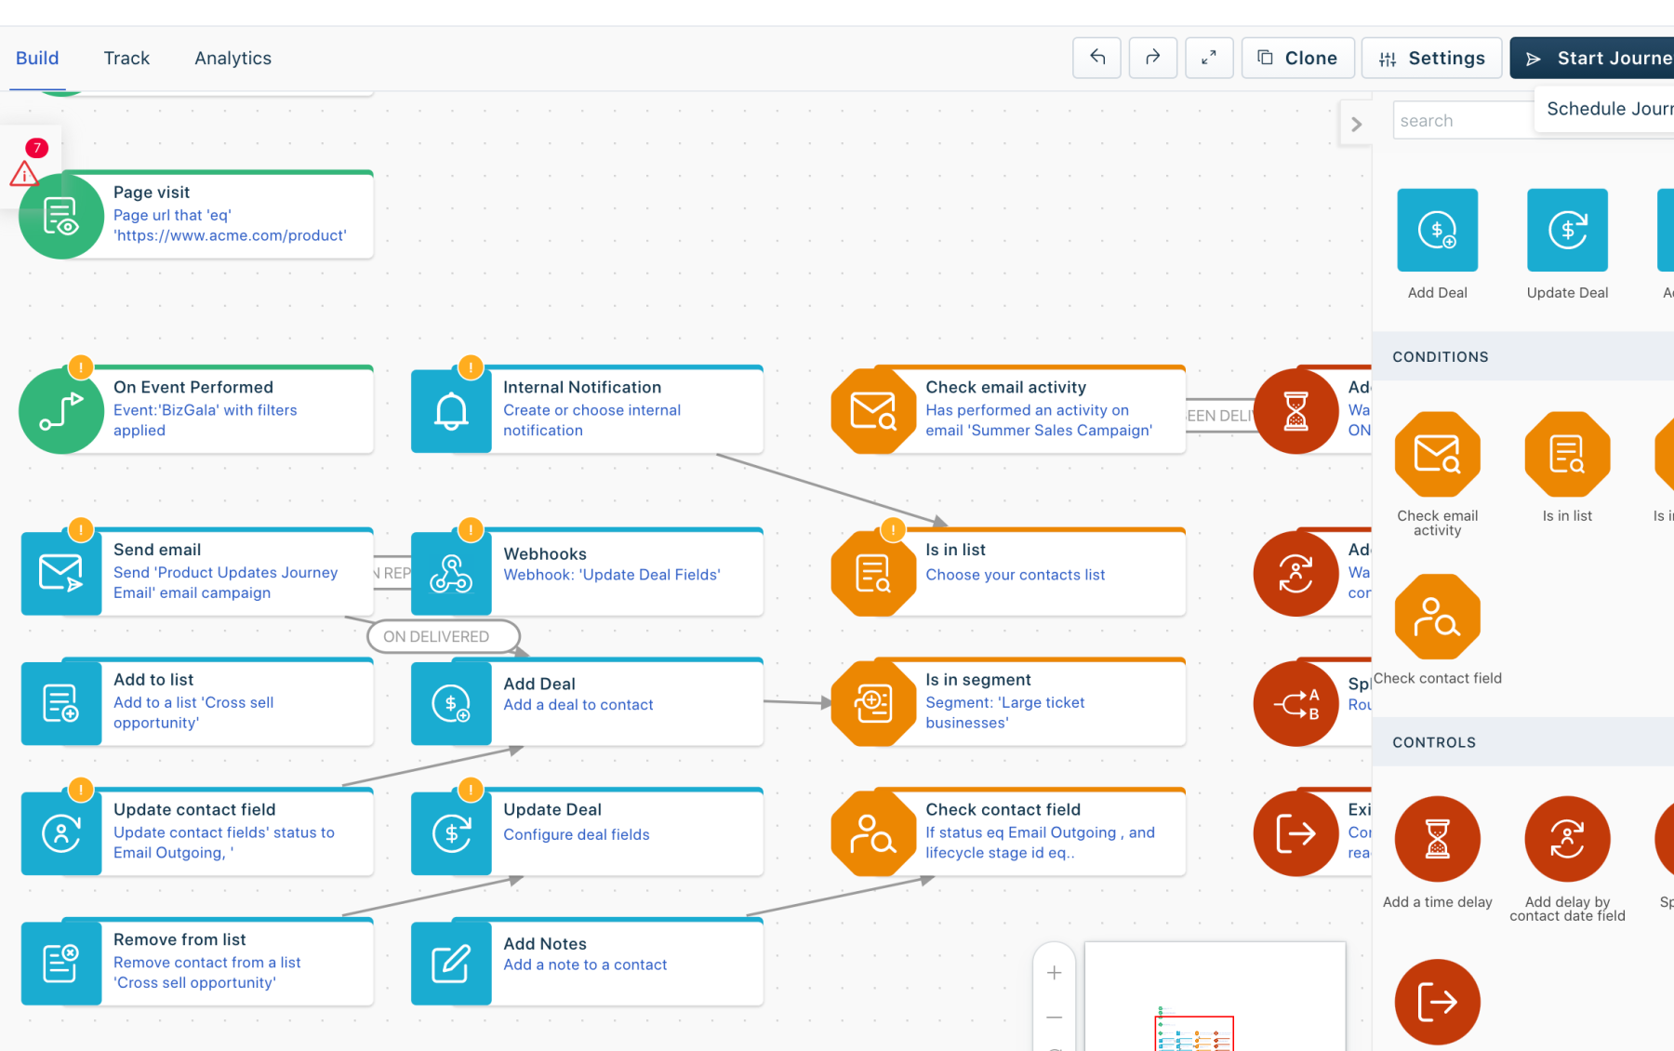Select Remove from list node icon
The image size is (1674, 1051).
tap(61, 965)
